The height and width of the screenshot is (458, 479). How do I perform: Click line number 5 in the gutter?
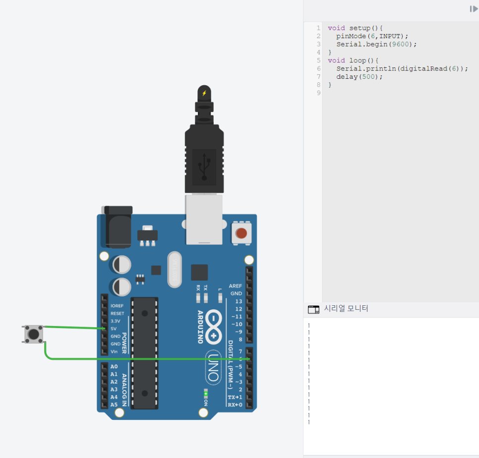(x=318, y=60)
